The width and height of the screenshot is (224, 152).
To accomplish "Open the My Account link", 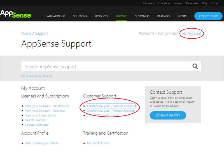I will [191, 33].
